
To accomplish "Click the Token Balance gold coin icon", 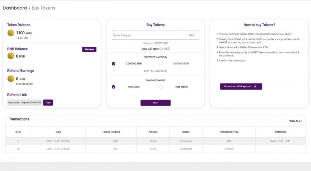I will point(11,33).
